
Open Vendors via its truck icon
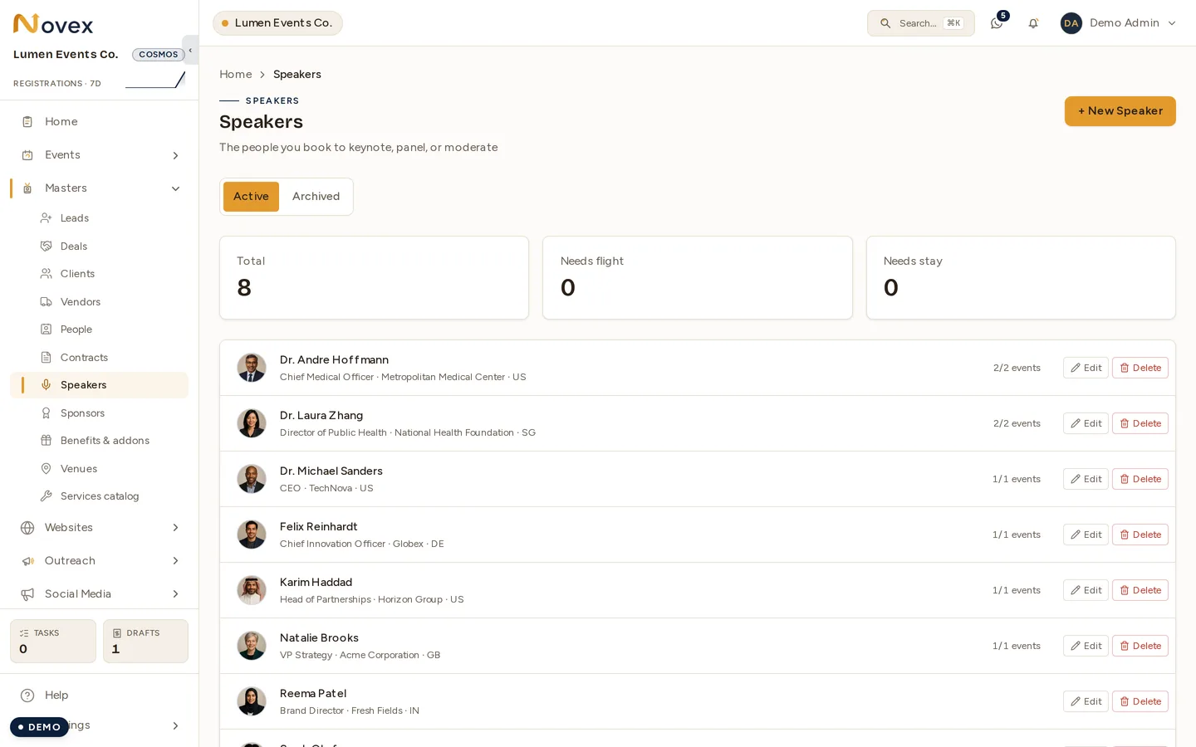click(47, 302)
